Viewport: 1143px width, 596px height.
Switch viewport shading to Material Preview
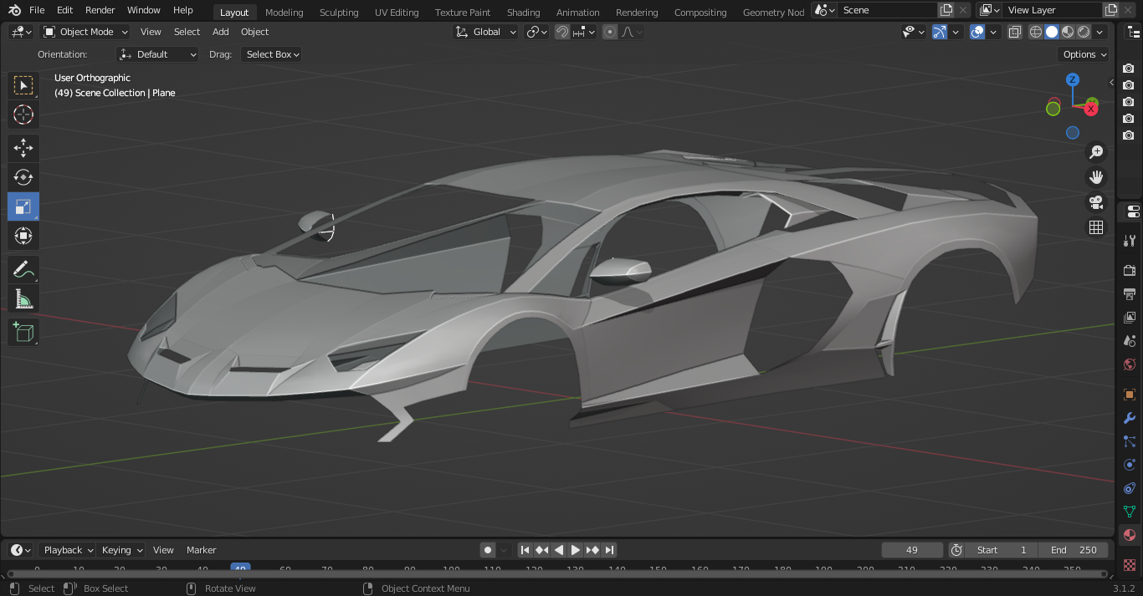1068,32
